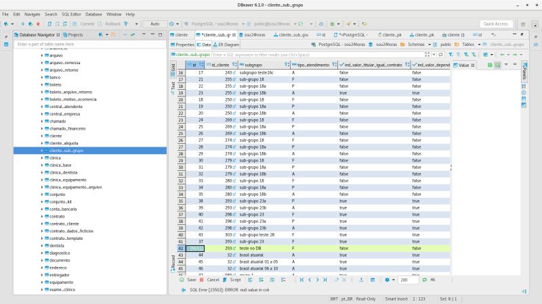
Task: Click the new connection plug icon
Action: (6, 24)
